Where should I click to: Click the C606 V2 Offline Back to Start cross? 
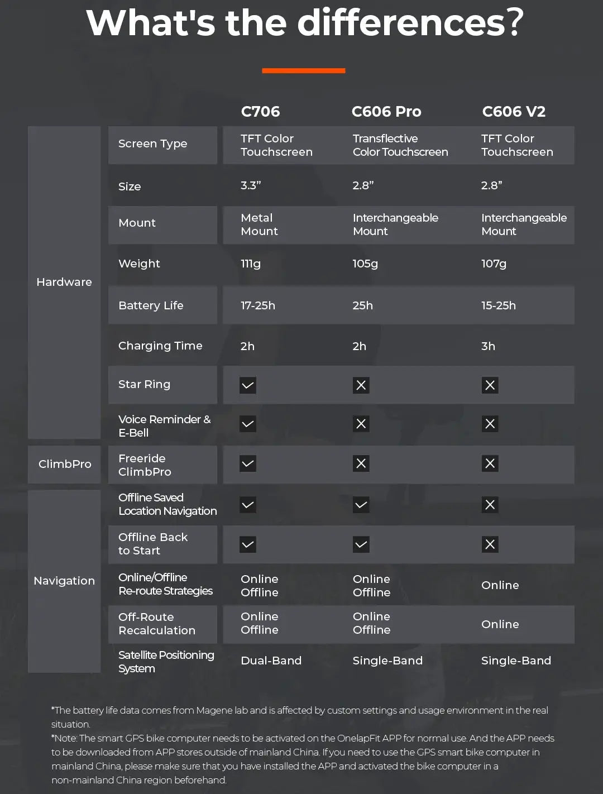coord(490,544)
